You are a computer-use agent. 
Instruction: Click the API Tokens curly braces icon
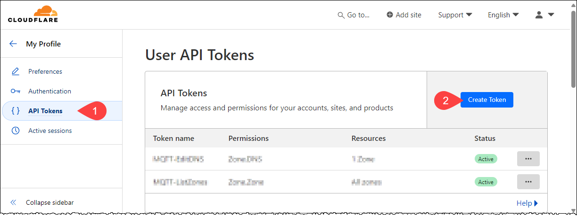click(16, 111)
